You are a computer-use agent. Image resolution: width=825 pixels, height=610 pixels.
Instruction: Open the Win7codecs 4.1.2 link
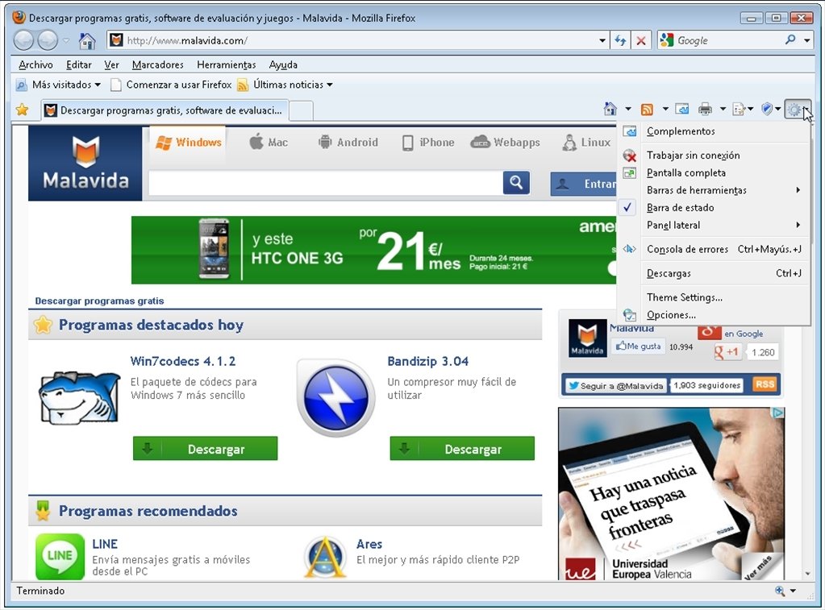pos(182,362)
